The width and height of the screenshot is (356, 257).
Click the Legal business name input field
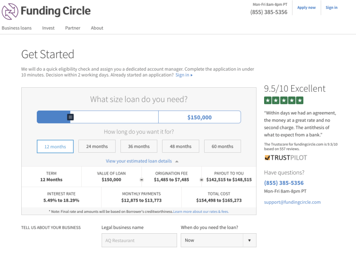(139, 240)
